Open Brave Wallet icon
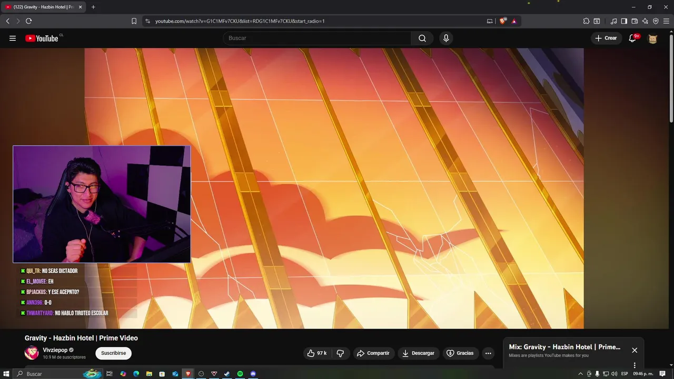This screenshot has height=379, width=674. coord(635,21)
